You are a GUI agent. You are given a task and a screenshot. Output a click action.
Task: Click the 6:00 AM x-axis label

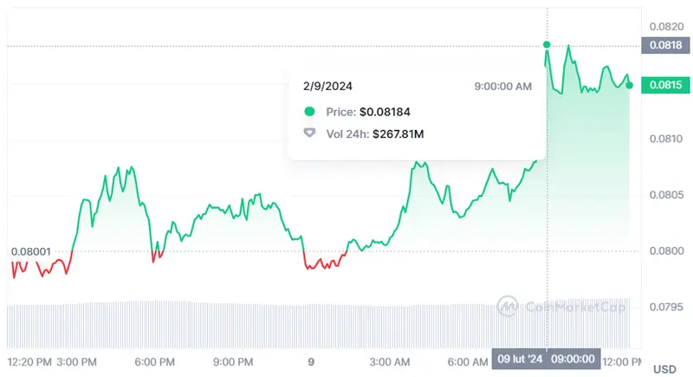point(468,361)
